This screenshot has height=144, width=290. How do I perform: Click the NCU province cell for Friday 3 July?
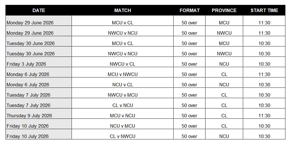click(x=224, y=64)
